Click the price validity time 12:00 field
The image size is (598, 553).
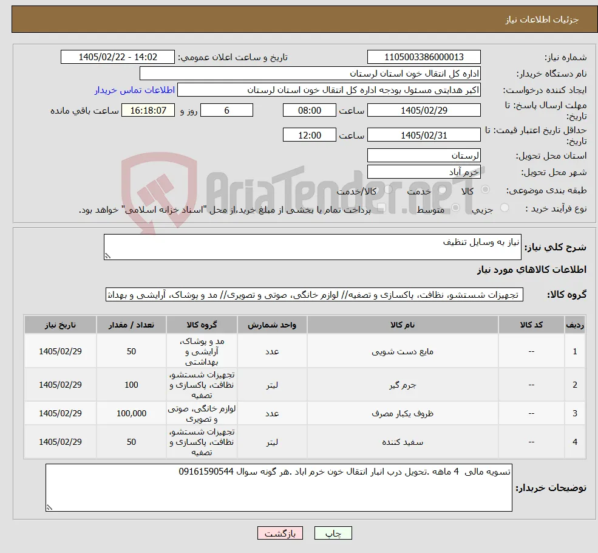[309, 135]
